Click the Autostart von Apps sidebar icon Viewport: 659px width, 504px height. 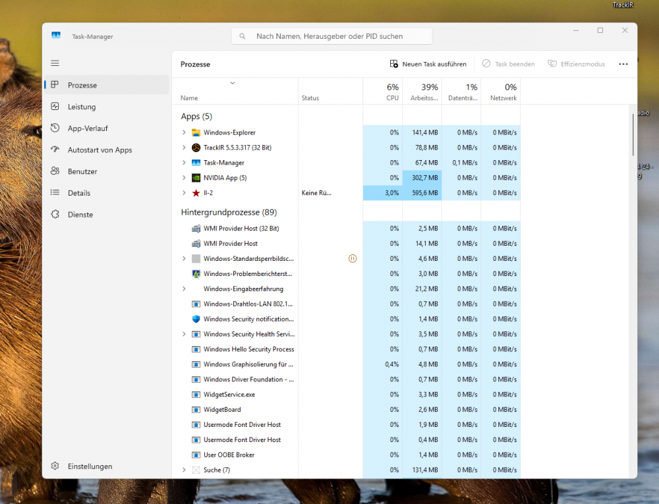[55, 150]
